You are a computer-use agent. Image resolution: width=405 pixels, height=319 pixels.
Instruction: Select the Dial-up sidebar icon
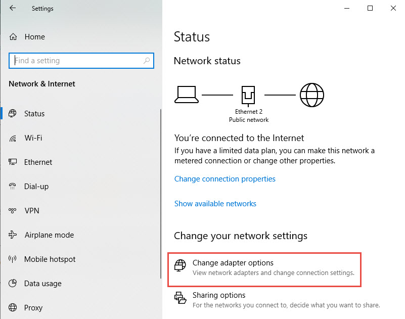pos(13,187)
